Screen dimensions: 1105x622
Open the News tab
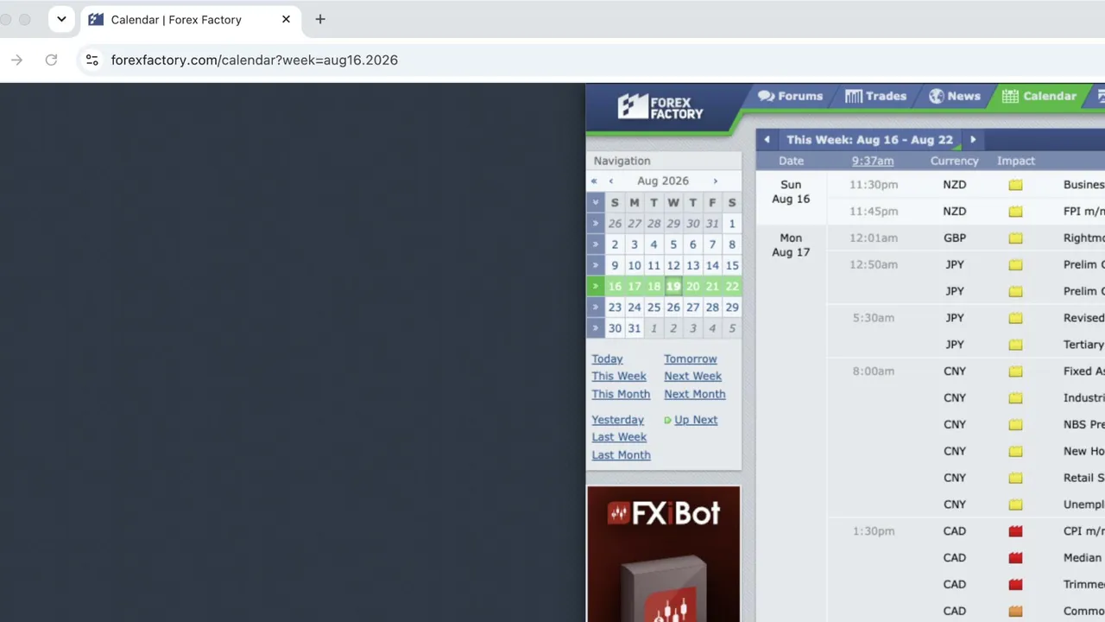[x=954, y=96]
